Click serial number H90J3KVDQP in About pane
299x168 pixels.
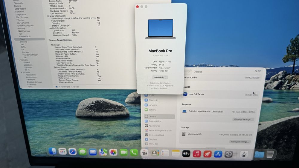253,78
